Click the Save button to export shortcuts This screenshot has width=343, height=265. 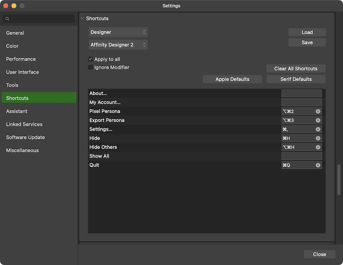[307, 42]
